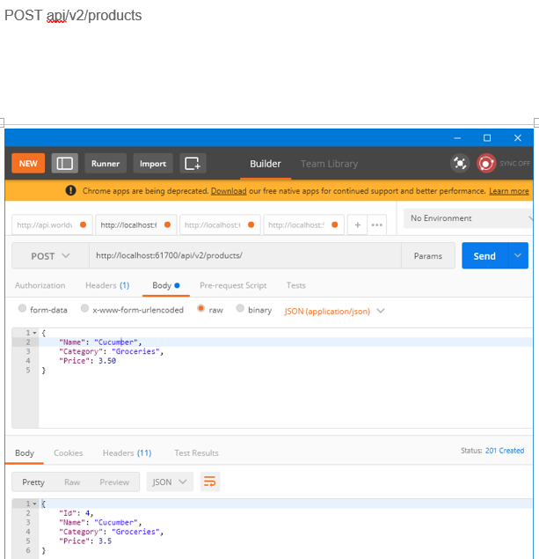
Task: Toggle the line wrap icon
Action: pyautogui.click(x=210, y=482)
